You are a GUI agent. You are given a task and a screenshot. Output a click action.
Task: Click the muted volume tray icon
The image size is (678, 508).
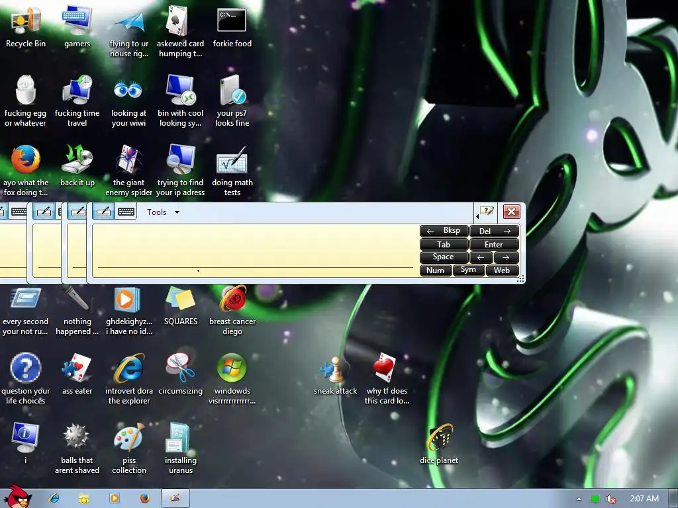pos(610,499)
